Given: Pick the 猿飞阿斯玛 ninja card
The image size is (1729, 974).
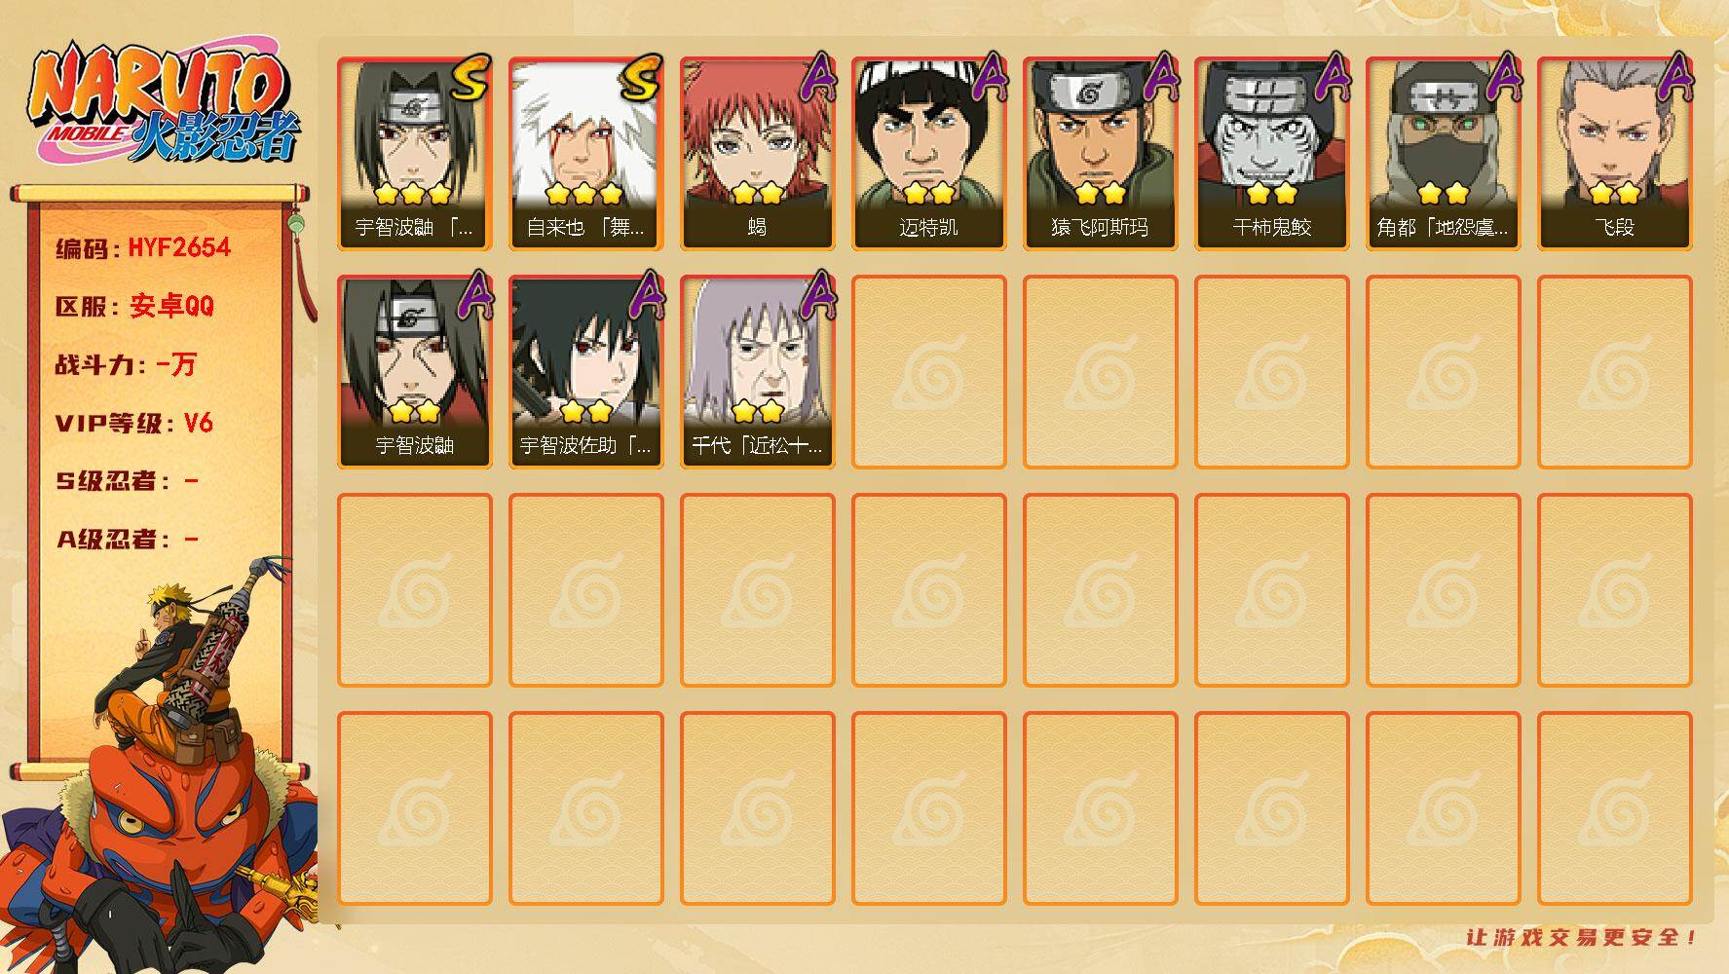Looking at the screenshot, I should [x=1101, y=154].
